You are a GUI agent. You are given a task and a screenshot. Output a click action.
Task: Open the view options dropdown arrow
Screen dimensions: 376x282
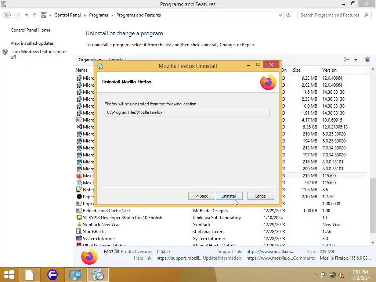point(355,60)
